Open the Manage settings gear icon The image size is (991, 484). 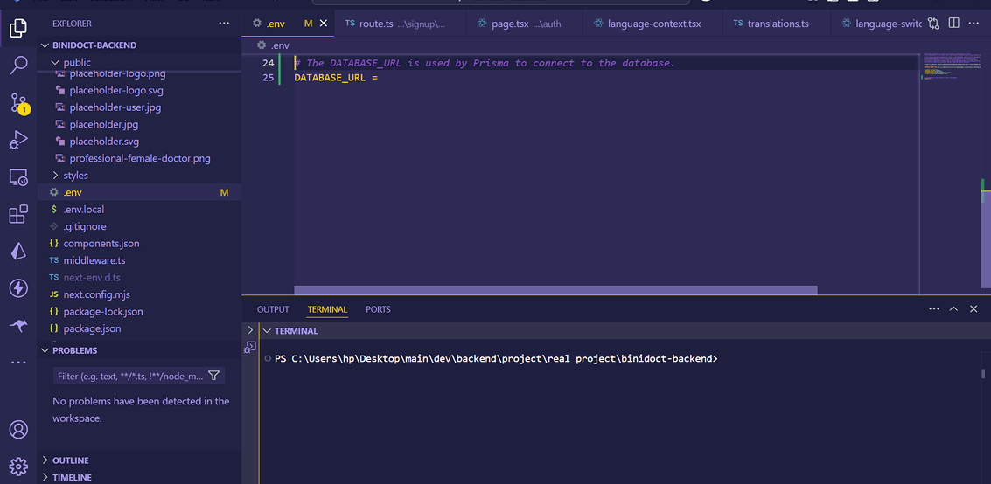point(18,466)
